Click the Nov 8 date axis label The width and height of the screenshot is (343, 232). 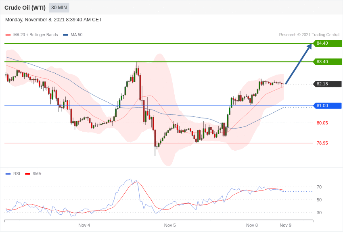coord(252,225)
